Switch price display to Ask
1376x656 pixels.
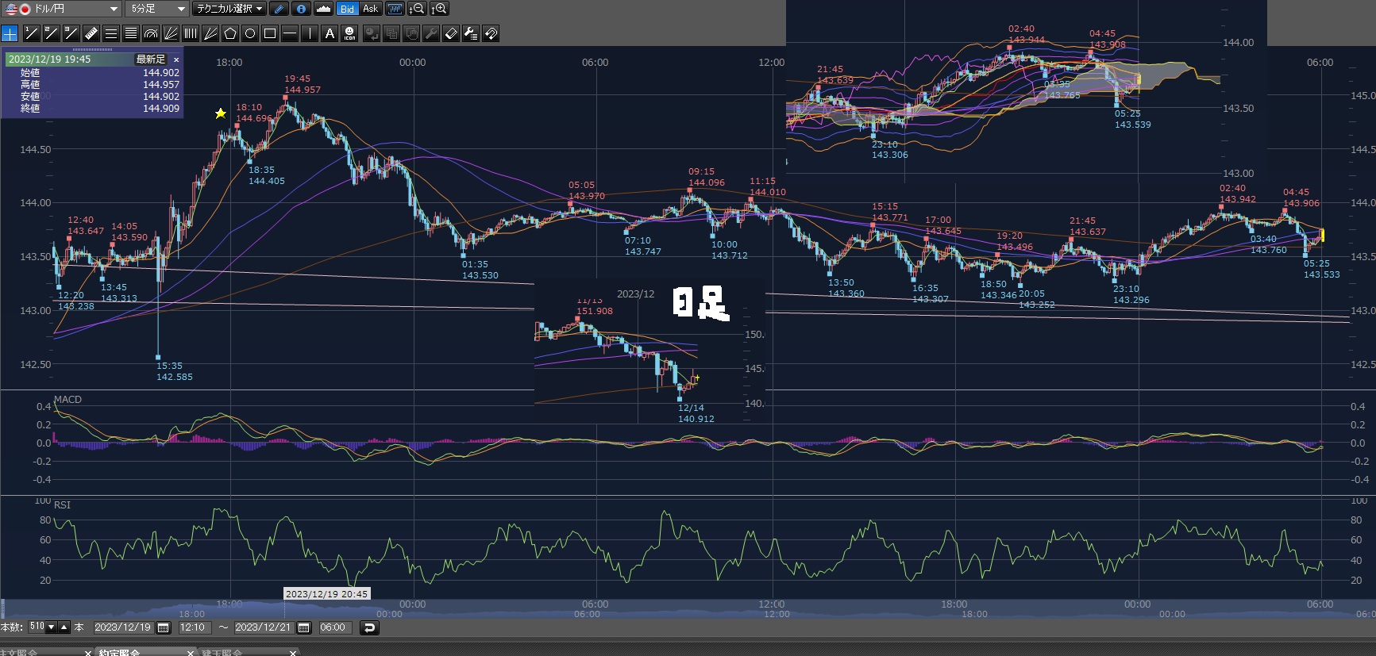(370, 9)
